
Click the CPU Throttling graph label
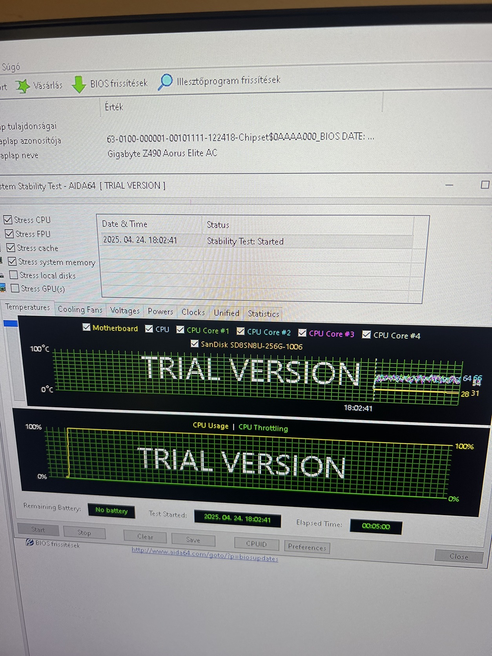[263, 428]
